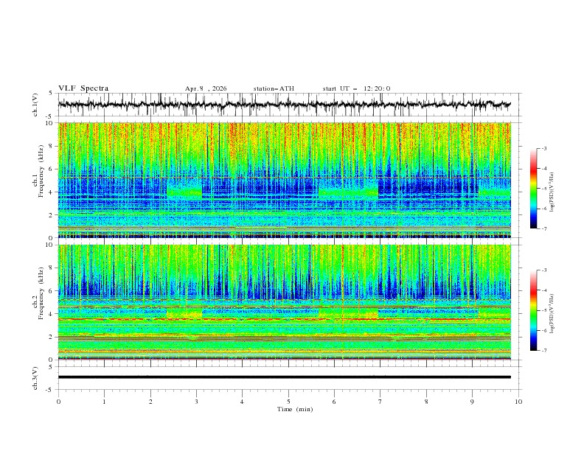The image size is (584, 451).
Task: Click time-axis tick label "2"
Action: click(150, 402)
